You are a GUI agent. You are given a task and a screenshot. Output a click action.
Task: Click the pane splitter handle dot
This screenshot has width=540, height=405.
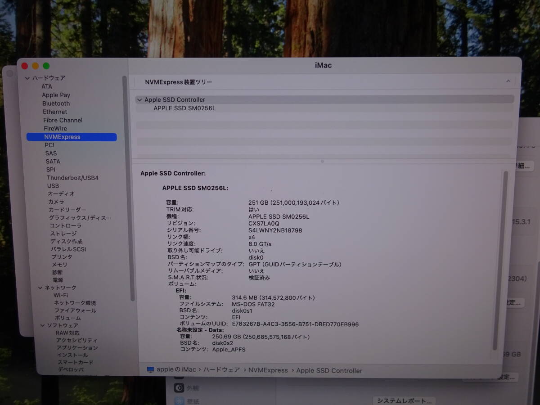click(322, 161)
